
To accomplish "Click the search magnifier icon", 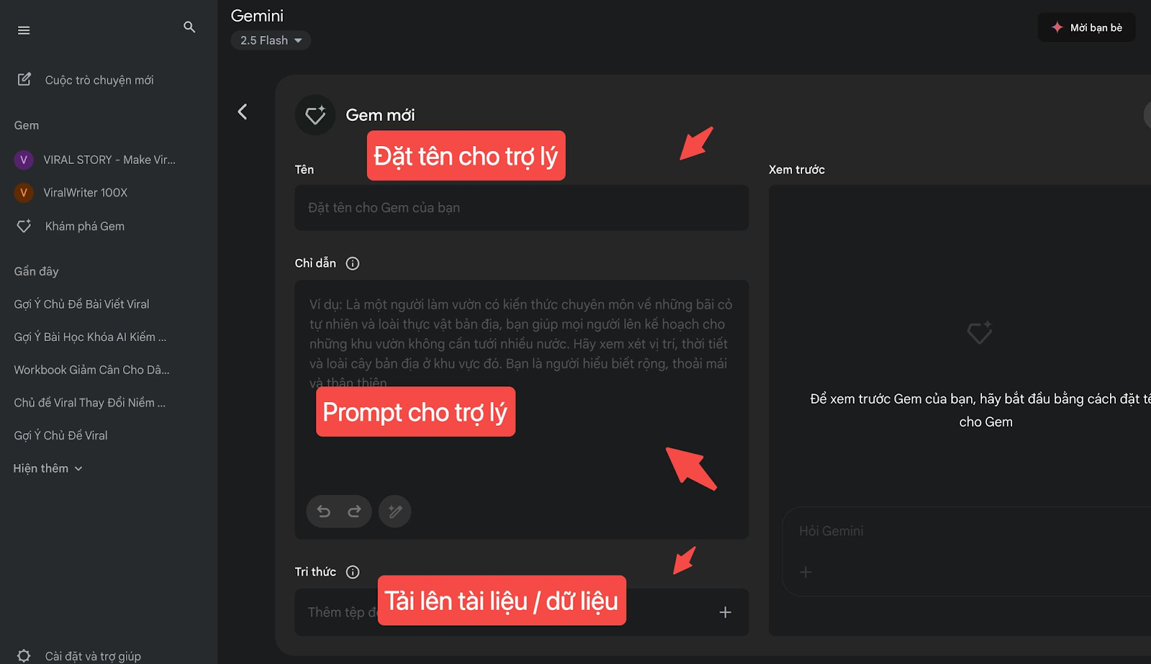I will click(189, 27).
